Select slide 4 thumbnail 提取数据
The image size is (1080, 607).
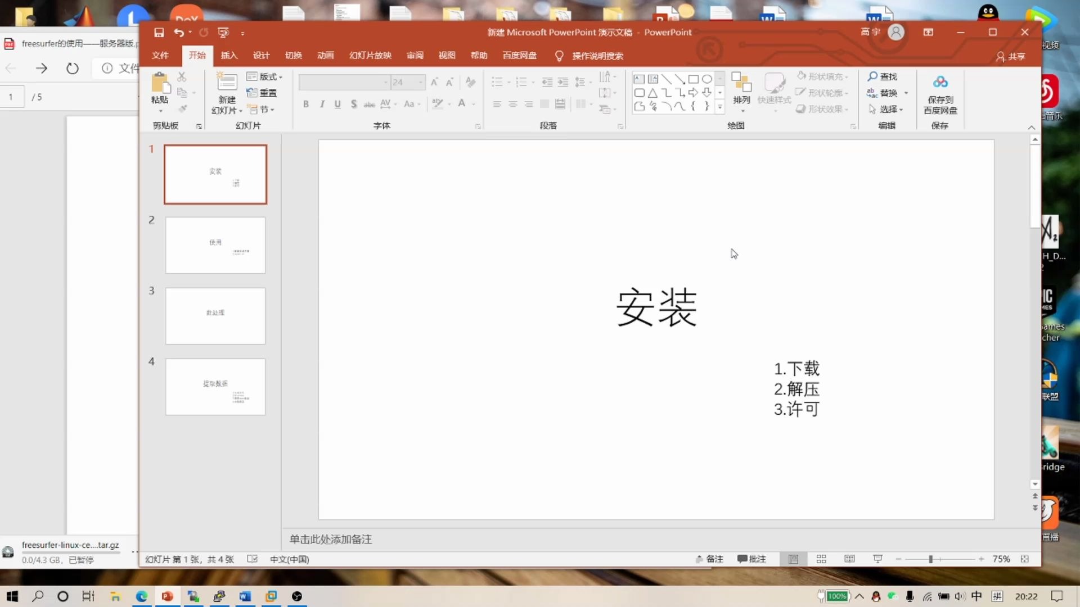tap(215, 387)
